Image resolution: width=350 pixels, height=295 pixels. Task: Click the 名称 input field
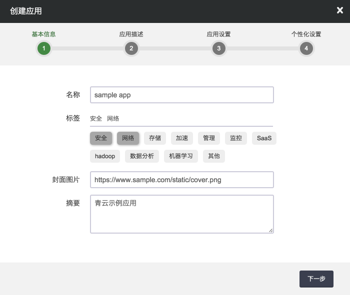point(181,95)
